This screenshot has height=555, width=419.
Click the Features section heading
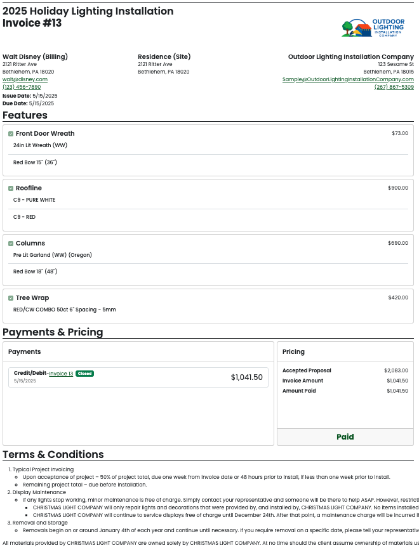25,115
